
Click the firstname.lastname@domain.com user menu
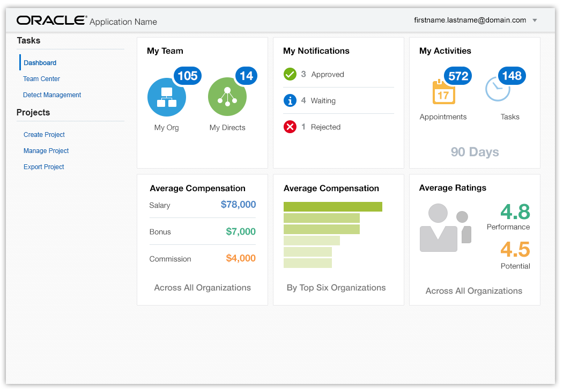click(x=470, y=20)
